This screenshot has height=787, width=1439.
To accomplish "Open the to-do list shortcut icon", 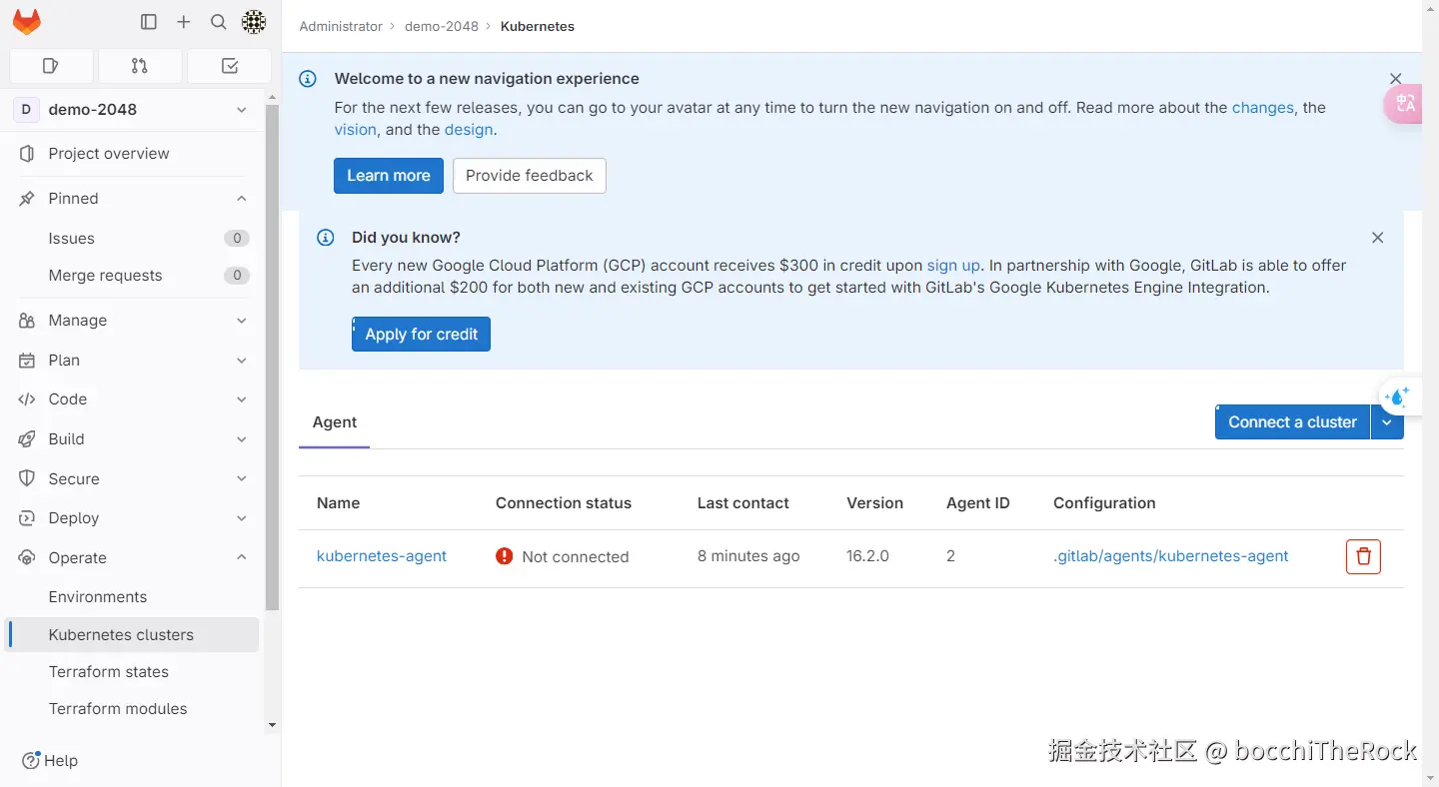I will pyautogui.click(x=229, y=66).
